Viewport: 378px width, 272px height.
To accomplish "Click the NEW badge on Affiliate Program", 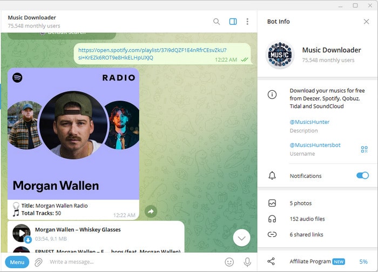I will point(339,262).
